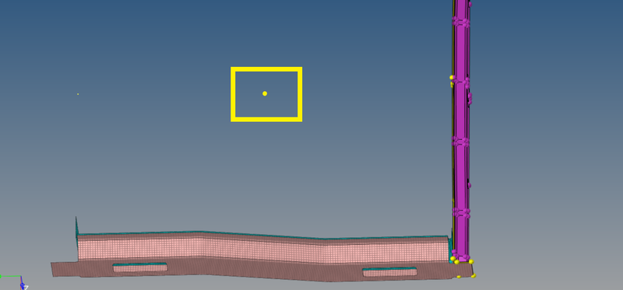The width and height of the screenshot is (623, 290).
Task: Select the right rectangular slot in the flange
Action: tap(389, 272)
